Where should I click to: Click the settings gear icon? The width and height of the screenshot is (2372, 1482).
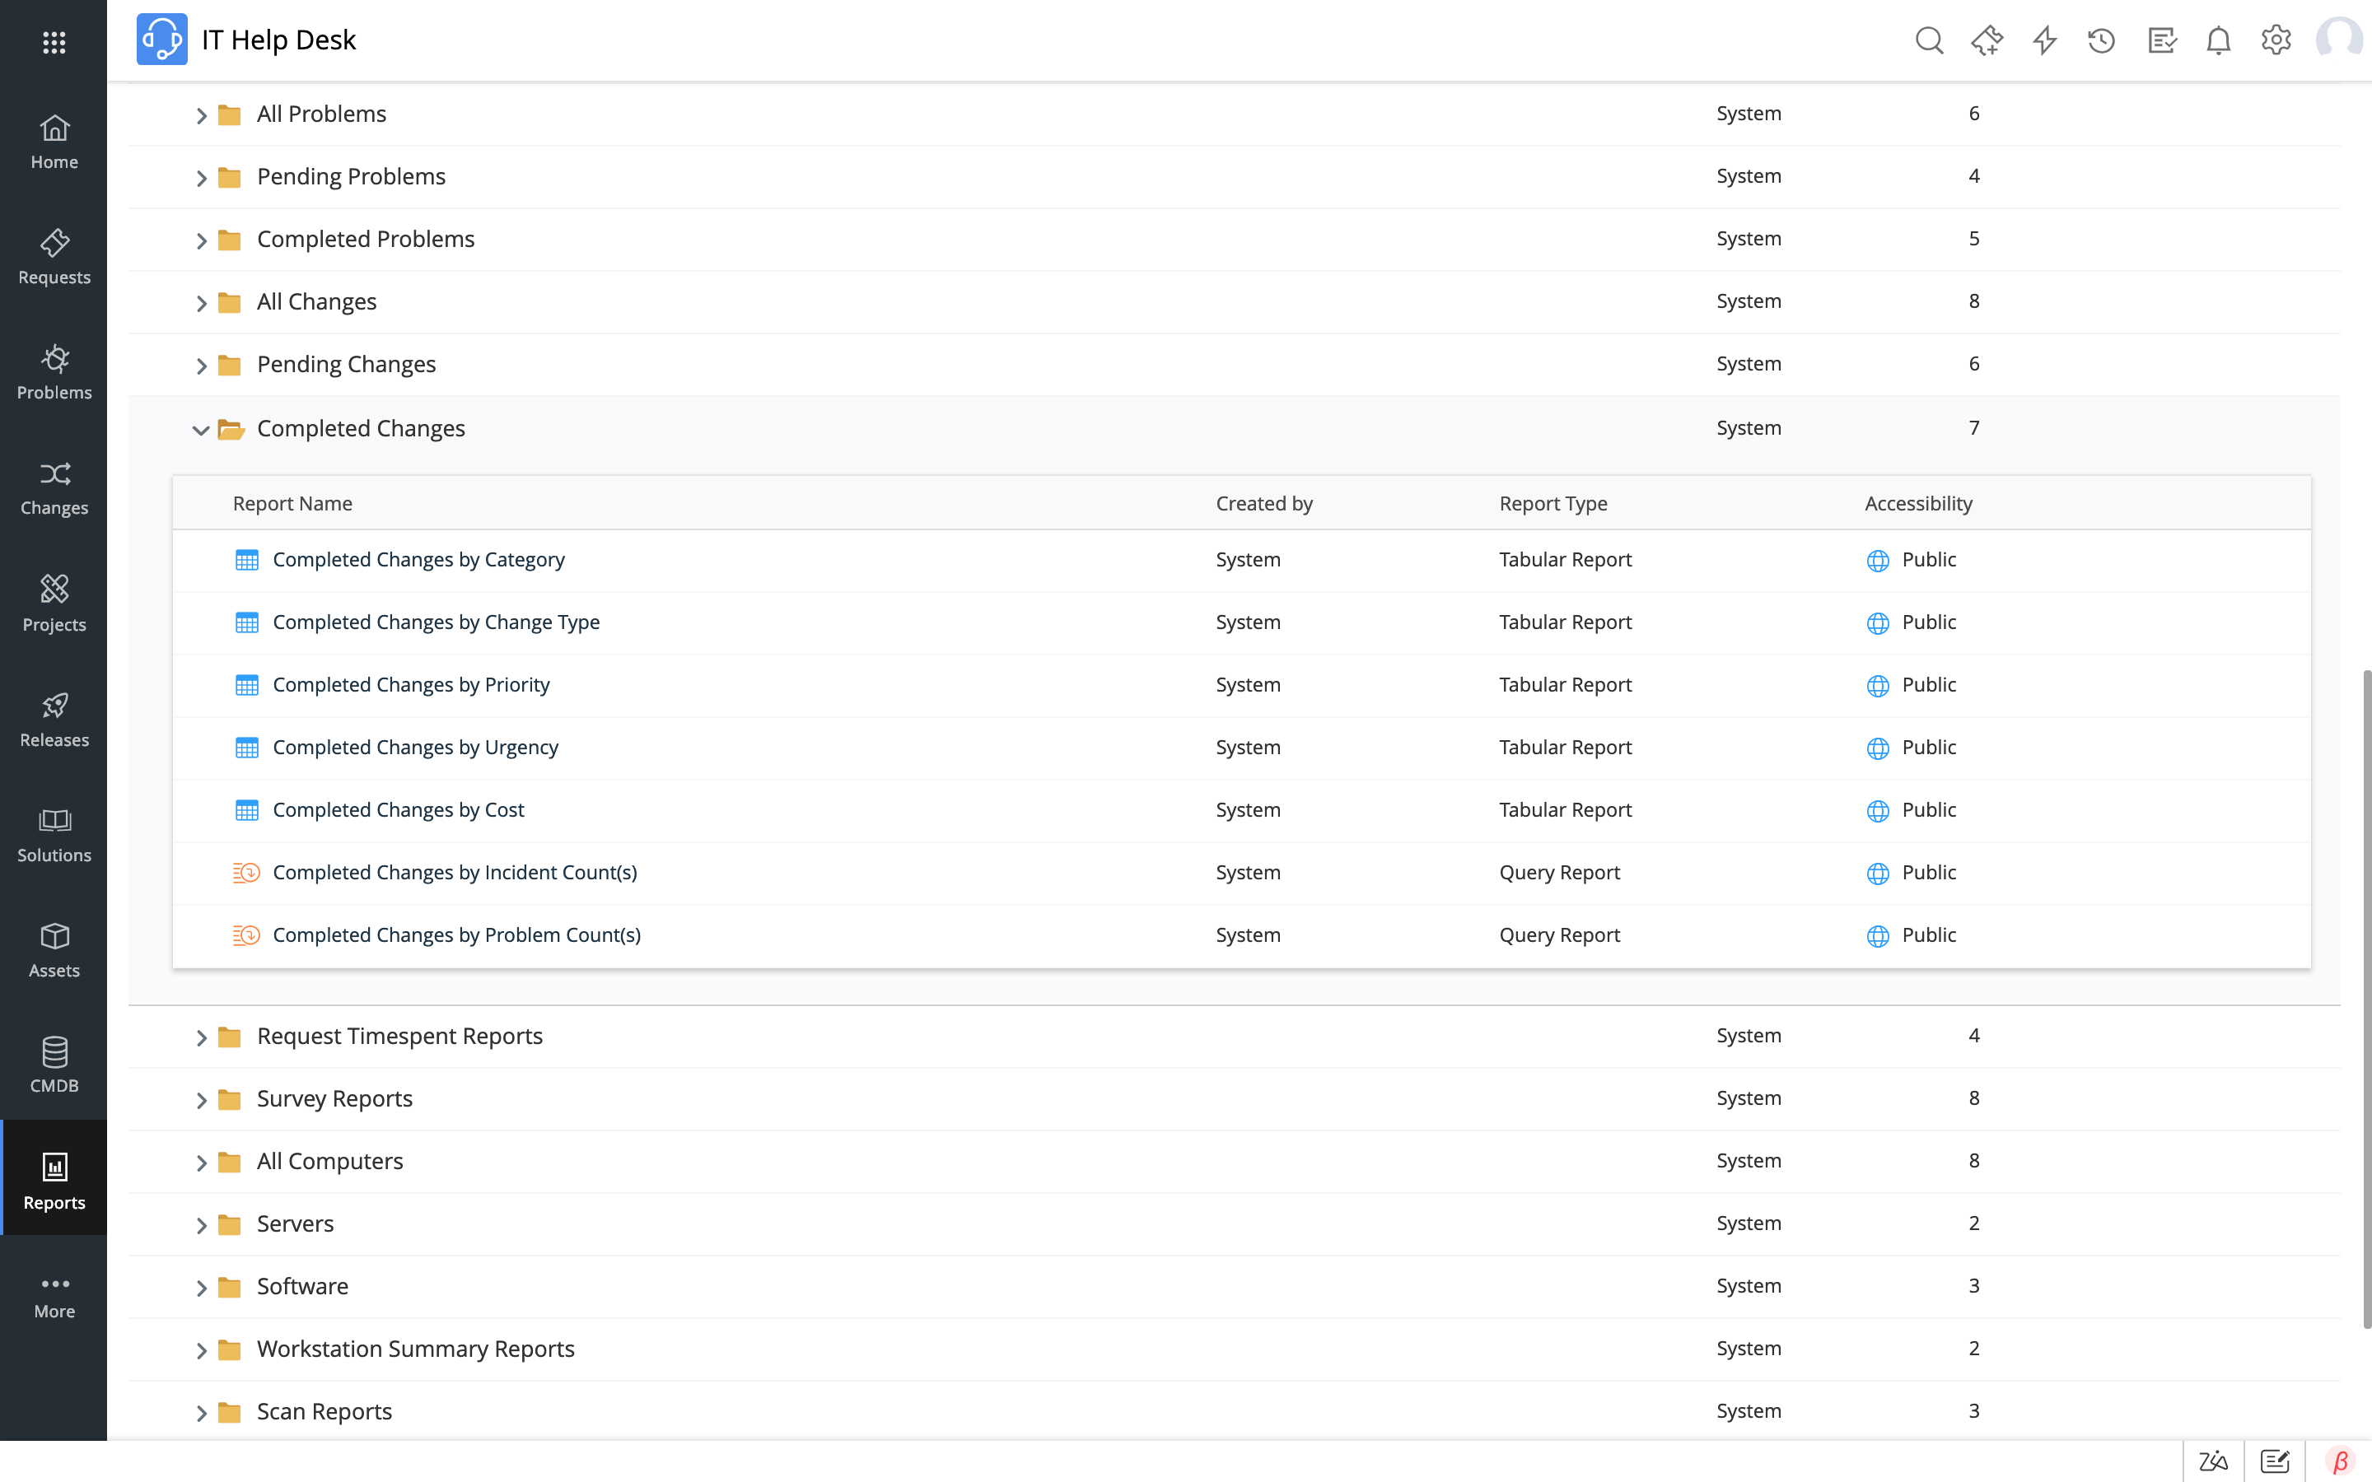(2276, 38)
